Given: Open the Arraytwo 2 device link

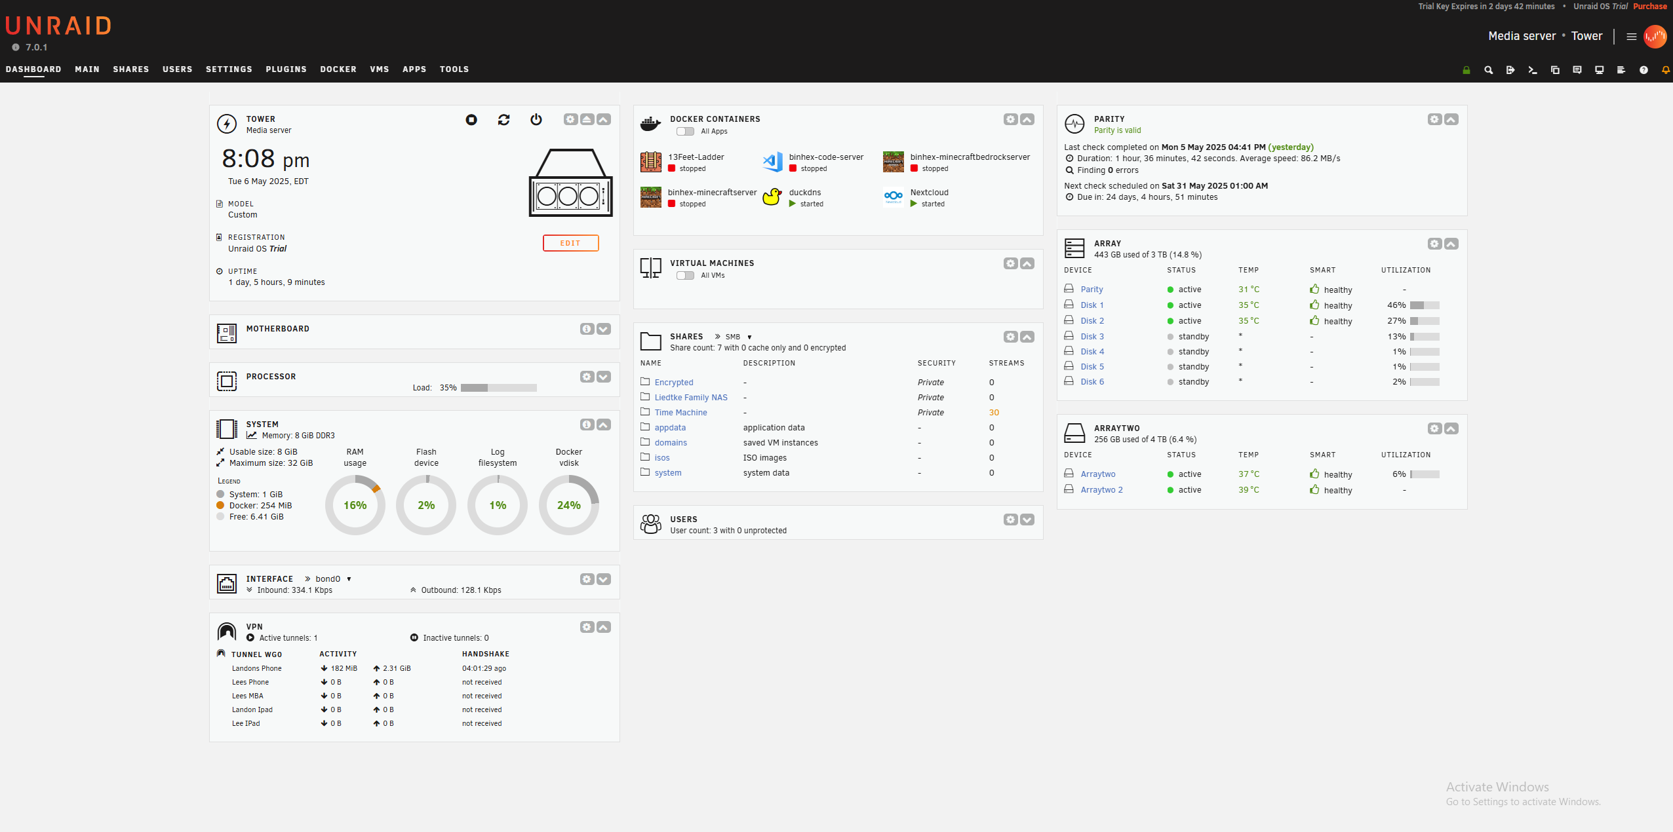Looking at the screenshot, I should [x=1101, y=490].
